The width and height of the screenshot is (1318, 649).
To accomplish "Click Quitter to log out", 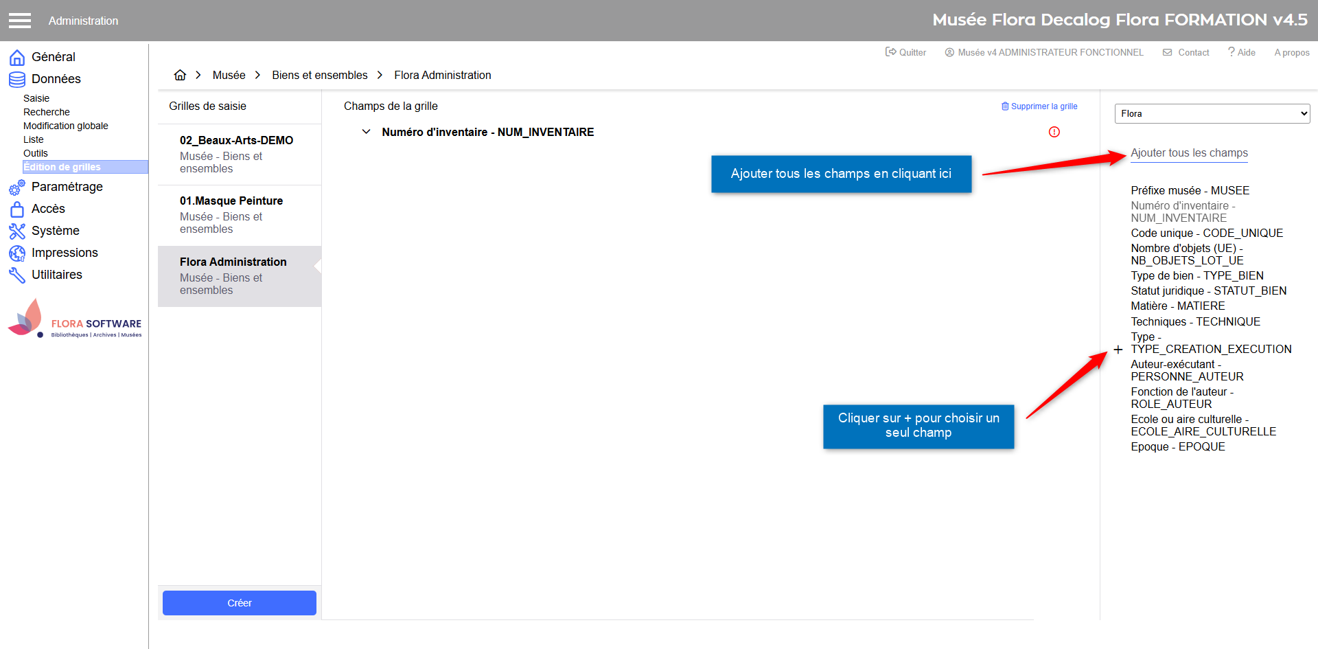I will pyautogui.click(x=905, y=52).
